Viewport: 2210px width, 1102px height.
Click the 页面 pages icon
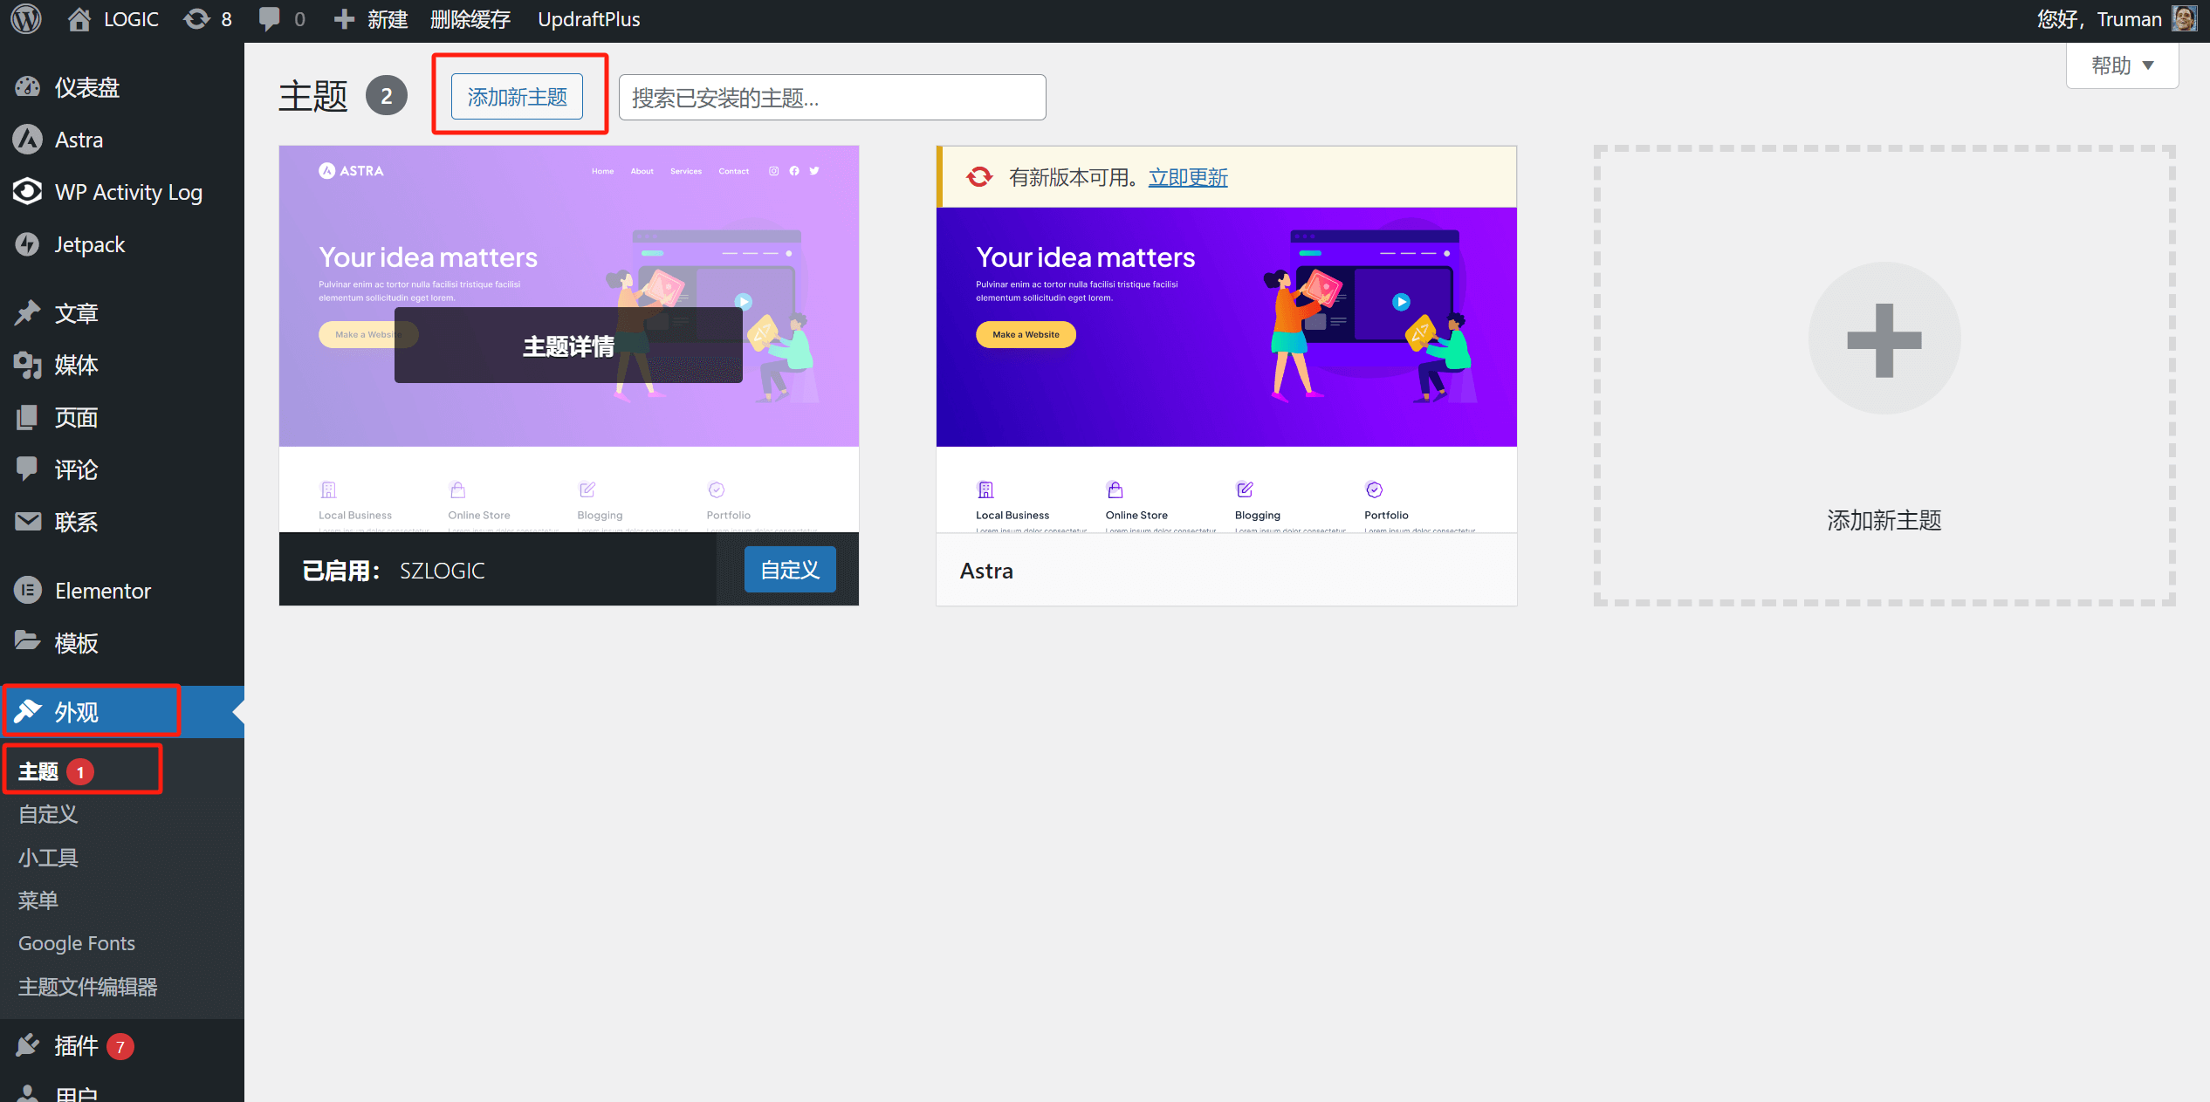[28, 417]
